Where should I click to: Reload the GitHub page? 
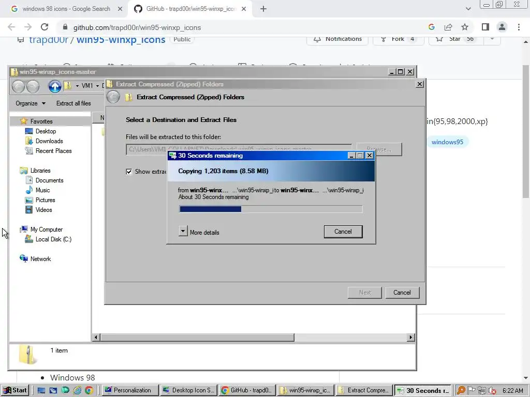(x=45, y=27)
